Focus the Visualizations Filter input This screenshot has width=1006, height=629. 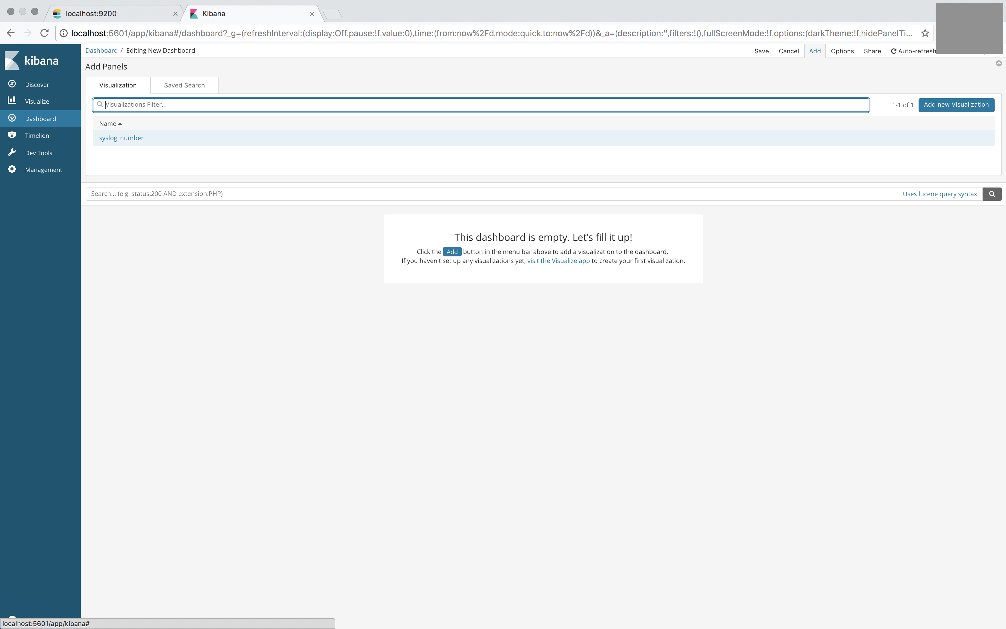(481, 105)
